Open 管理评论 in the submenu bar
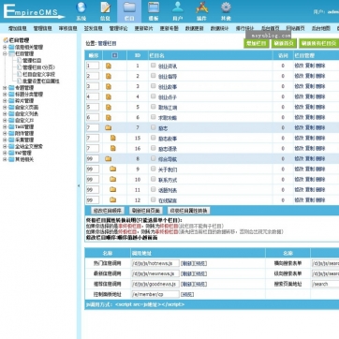The height and width of the screenshot is (339, 339). coord(119,28)
